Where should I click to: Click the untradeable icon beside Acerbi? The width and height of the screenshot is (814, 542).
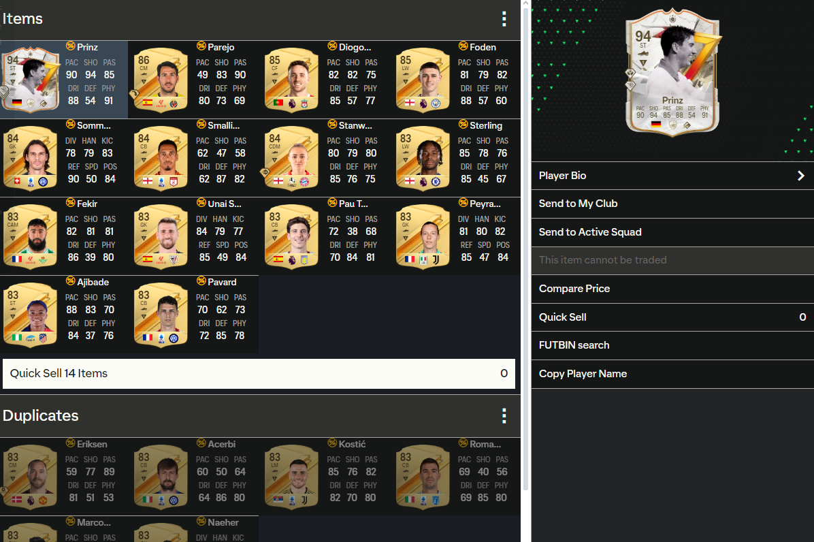(201, 443)
